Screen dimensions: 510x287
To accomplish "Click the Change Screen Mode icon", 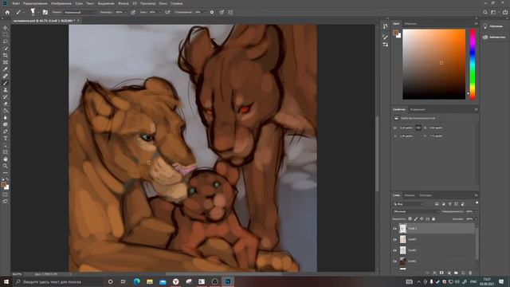I will coord(6,202).
